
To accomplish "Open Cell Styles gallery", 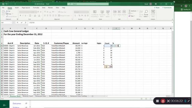I will [x=108, y=13].
